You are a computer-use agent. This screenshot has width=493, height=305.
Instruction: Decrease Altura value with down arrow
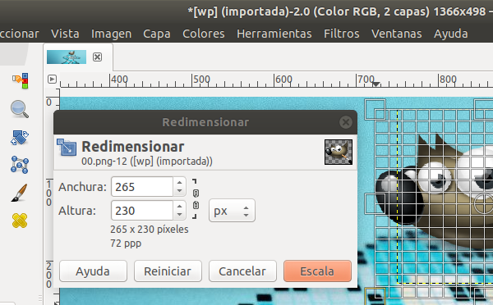[x=179, y=215]
